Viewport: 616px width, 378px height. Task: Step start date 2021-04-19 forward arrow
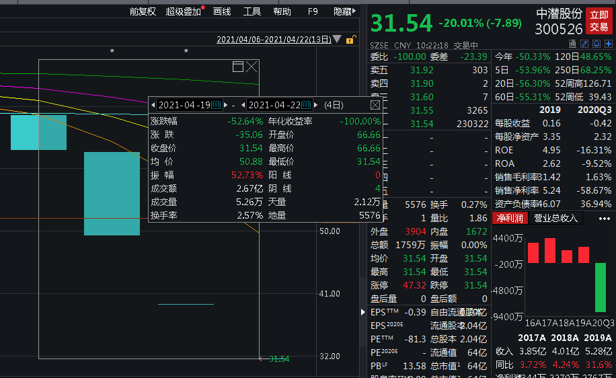(225, 105)
